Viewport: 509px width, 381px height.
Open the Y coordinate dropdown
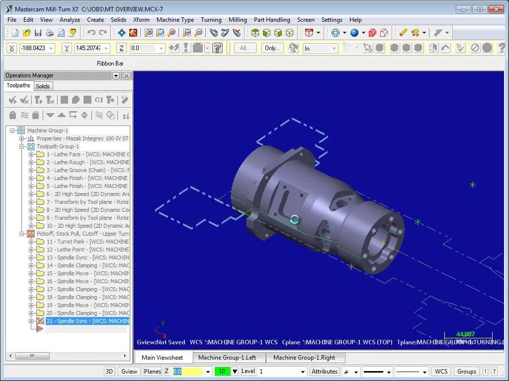(106, 48)
